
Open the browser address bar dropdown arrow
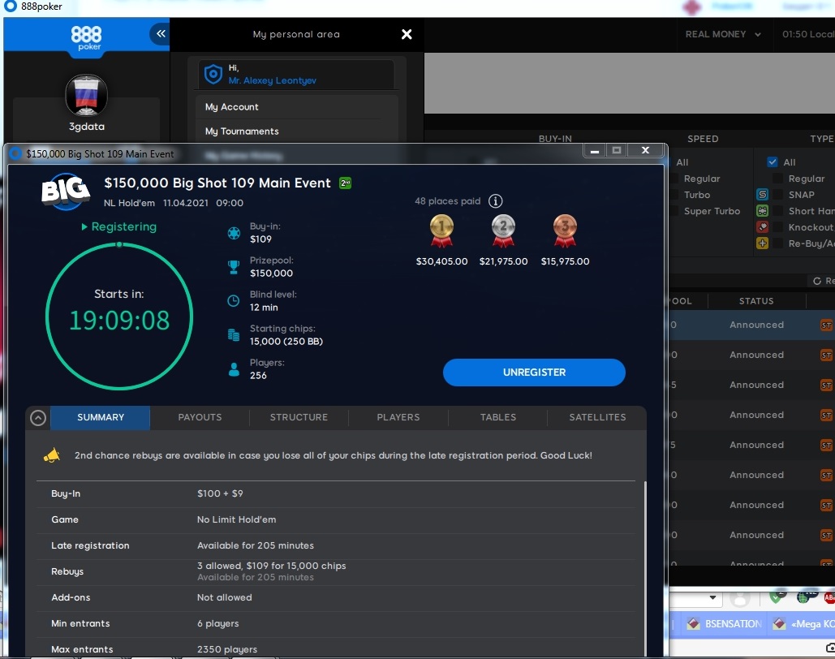click(712, 597)
